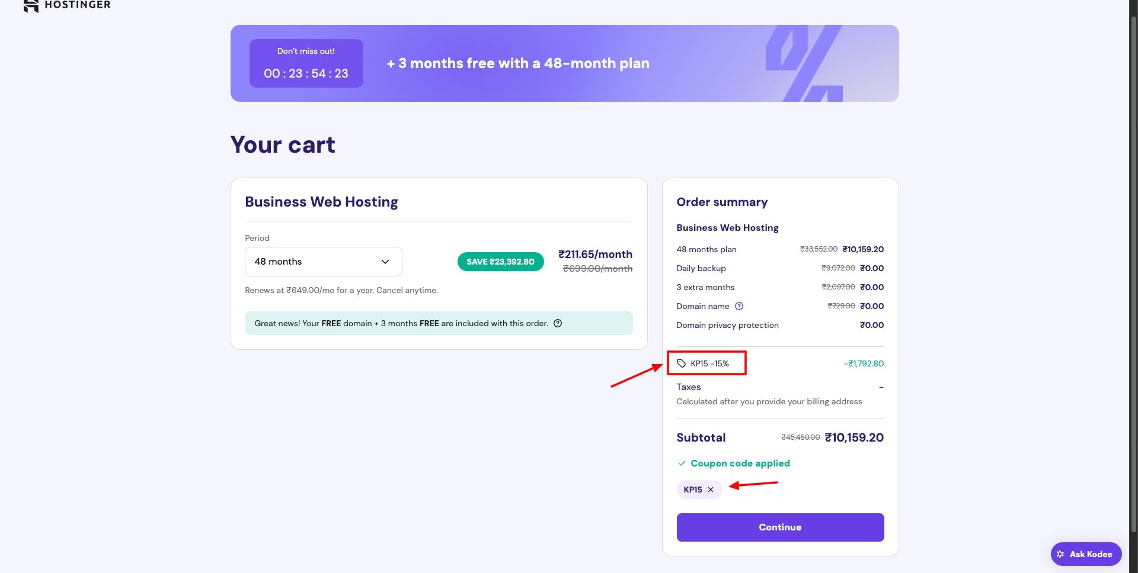Open the Ask Kodee chat button

tap(1086, 554)
